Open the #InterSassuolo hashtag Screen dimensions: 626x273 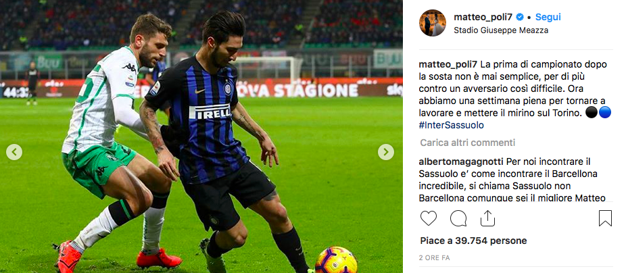pyautogui.click(x=451, y=125)
